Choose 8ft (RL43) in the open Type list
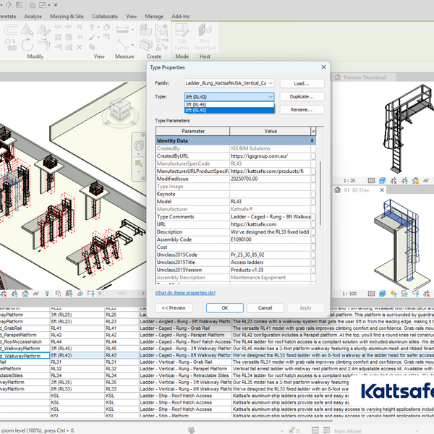Image resolution: width=434 pixels, height=434 pixels. pos(229,110)
